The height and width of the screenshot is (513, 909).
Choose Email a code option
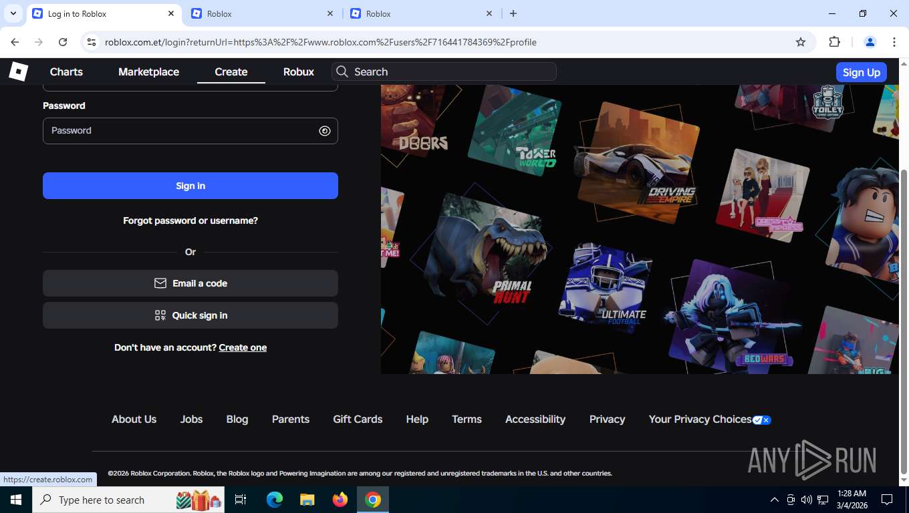pyautogui.click(x=190, y=283)
